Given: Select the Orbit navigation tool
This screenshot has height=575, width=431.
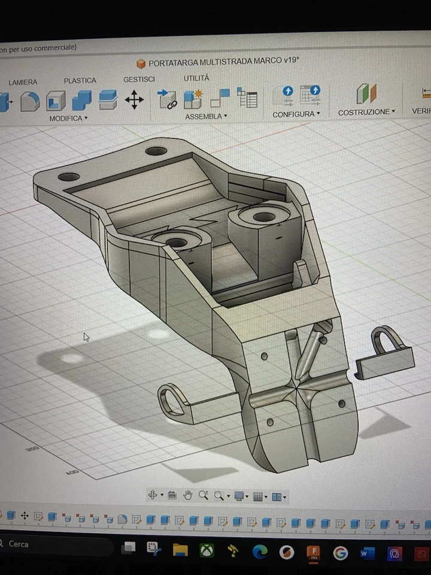Looking at the screenshot, I should click(153, 495).
